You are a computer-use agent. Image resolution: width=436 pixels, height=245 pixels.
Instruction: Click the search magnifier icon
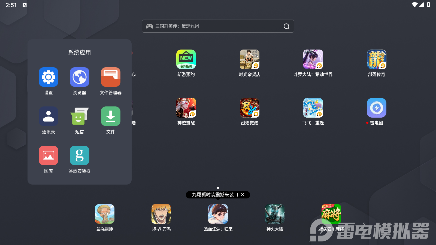[286, 26]
